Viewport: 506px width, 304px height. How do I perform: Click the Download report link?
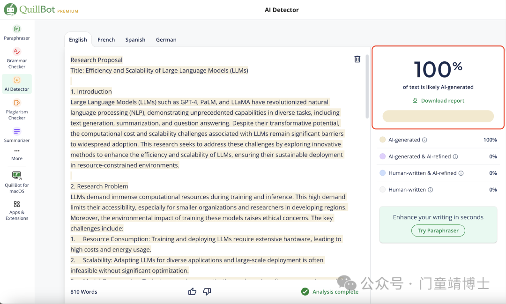click(x=442, y=101)
